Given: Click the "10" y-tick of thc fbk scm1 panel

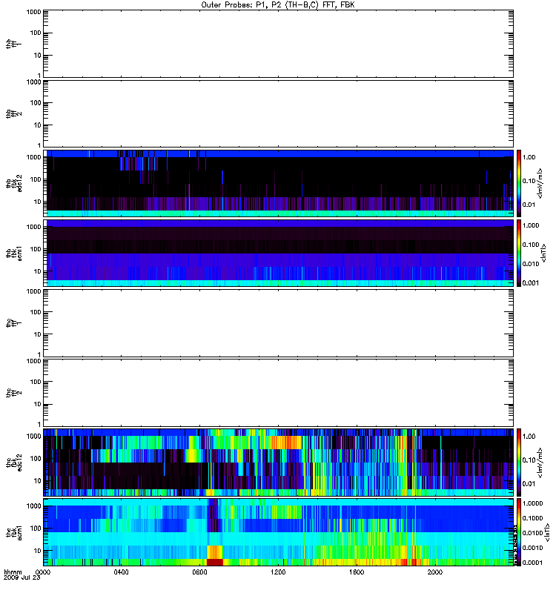Looking at the screenshot, I should pyautogui.click(x=38, y=551).
